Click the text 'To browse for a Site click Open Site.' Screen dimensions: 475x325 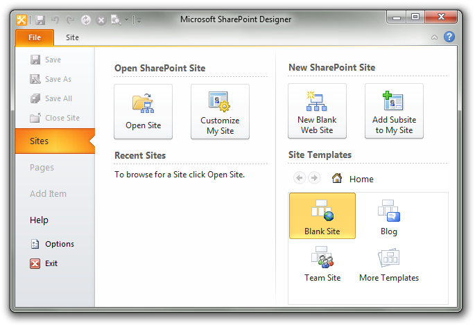180,175
